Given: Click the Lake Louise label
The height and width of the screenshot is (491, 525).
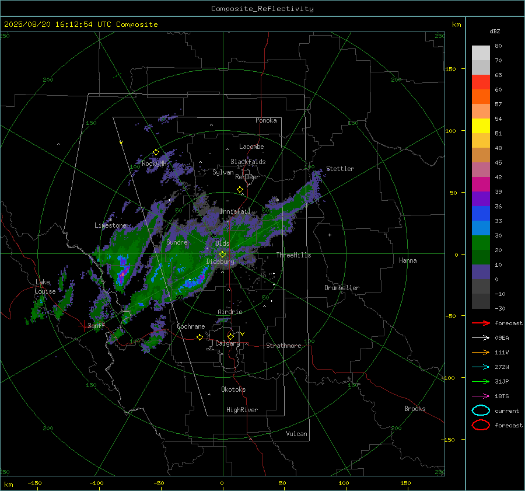Looking at the screenshot, I should pyautogui.click(x=45, y=287).
